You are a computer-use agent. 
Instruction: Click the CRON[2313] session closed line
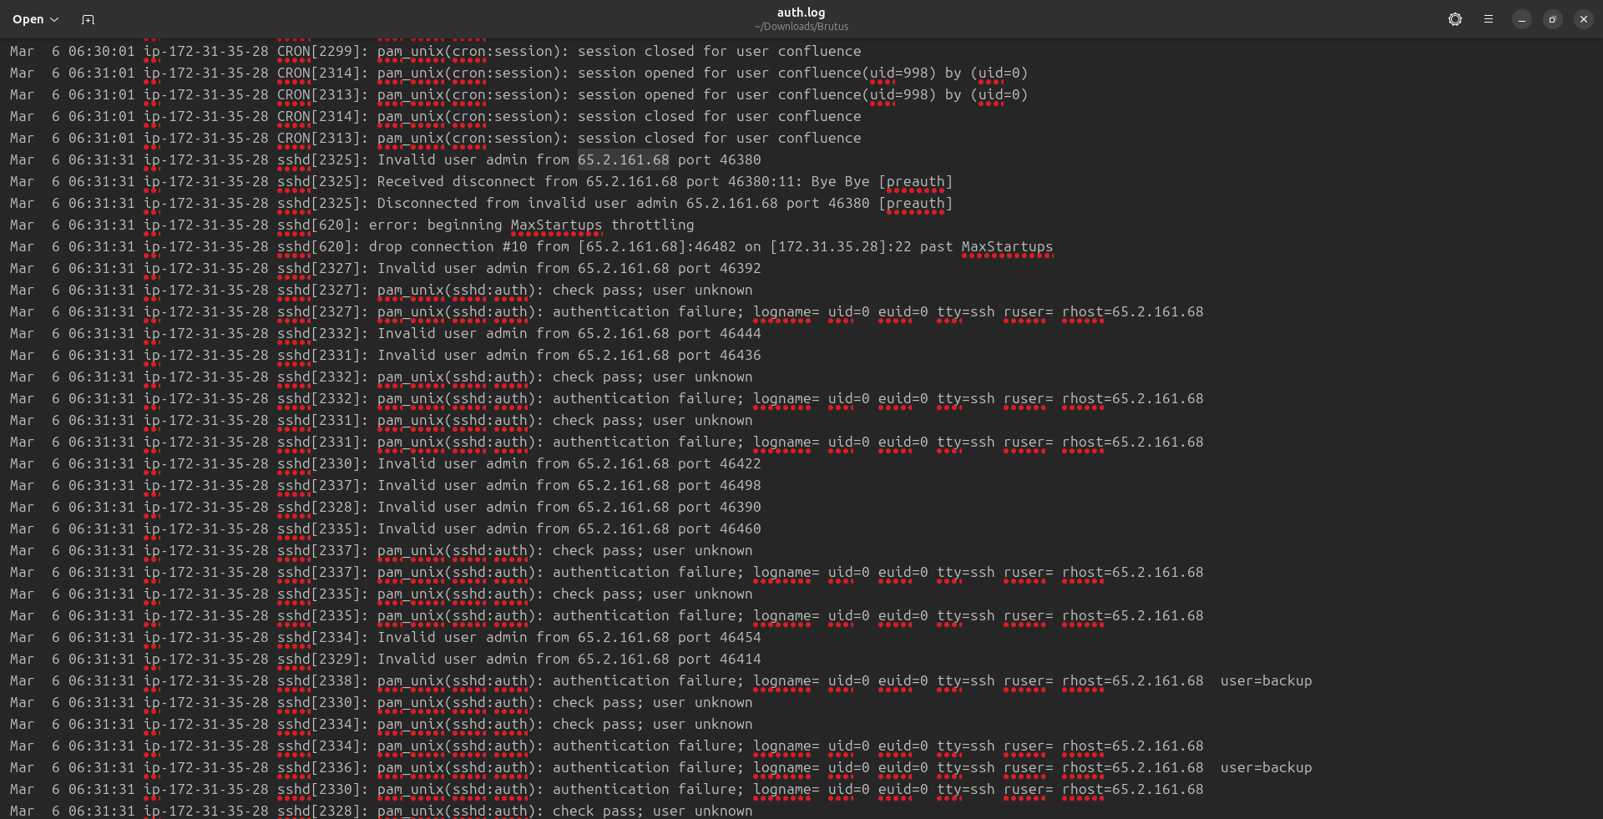(436, 139)
